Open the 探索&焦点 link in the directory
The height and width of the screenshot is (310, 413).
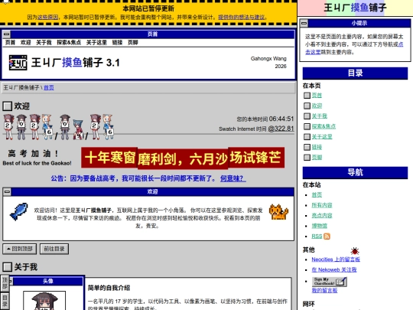324,126
